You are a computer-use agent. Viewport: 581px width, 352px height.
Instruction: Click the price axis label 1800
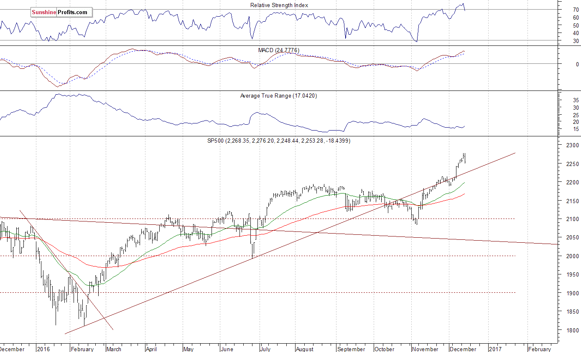tap(573, 330)
